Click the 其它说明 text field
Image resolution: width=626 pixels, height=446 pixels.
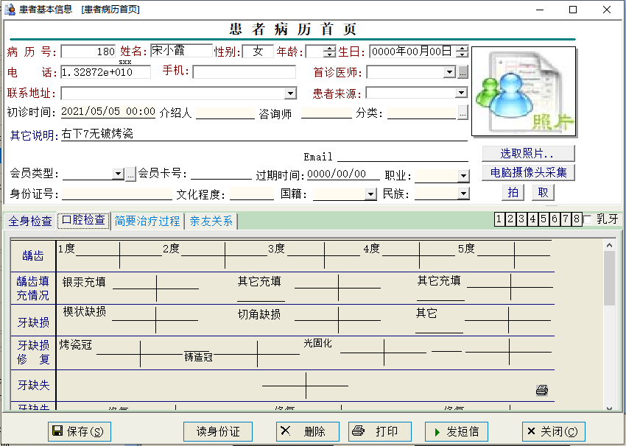264,134
